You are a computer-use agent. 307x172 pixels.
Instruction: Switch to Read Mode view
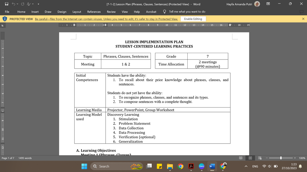click(241, 158)
